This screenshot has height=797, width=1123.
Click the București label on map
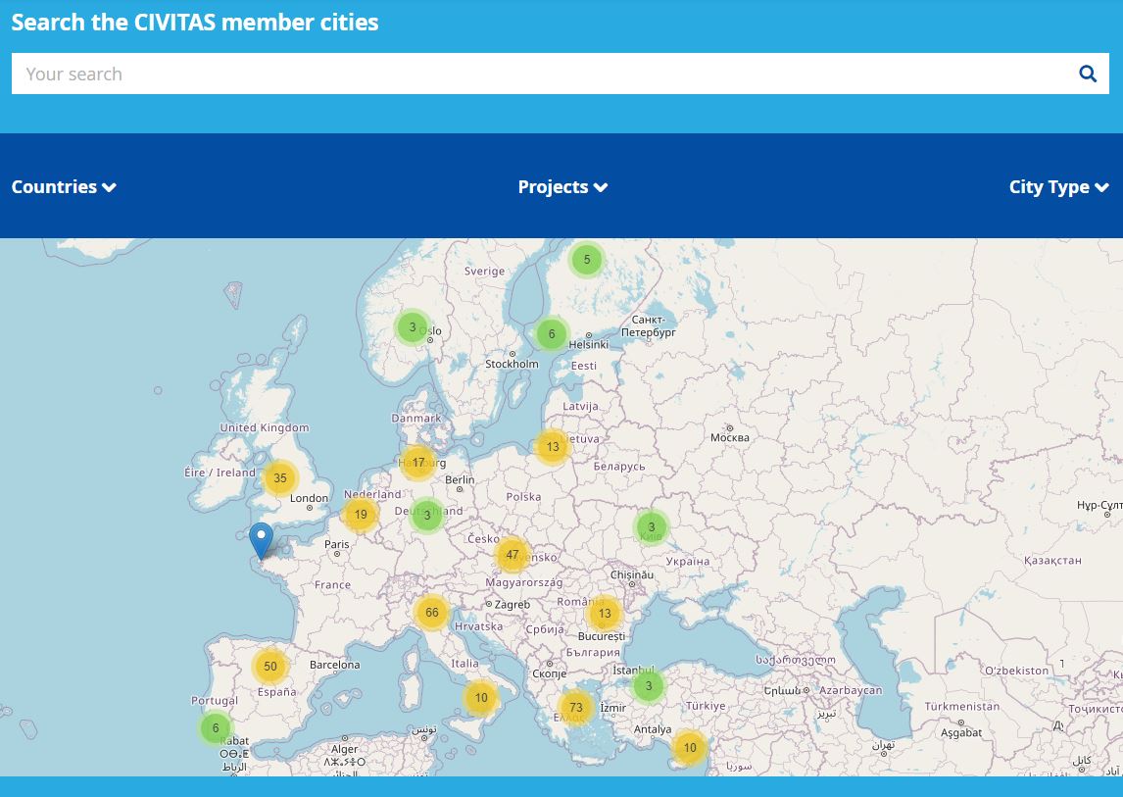click(x=602, y=636)
